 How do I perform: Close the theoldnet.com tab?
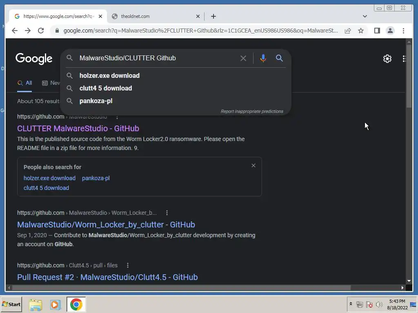tap(198, 16)
